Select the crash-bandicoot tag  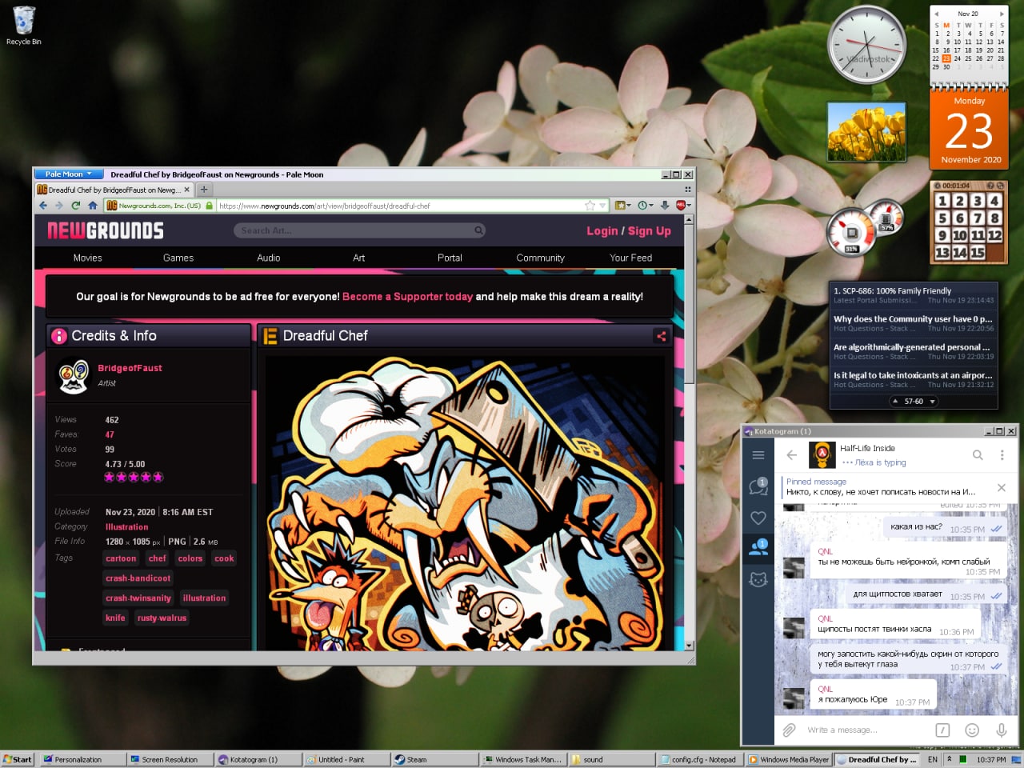coord(138,578)
